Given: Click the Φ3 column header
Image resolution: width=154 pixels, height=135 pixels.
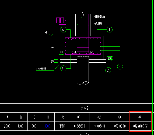Looking at the screenshot, I should coord(119,117).
